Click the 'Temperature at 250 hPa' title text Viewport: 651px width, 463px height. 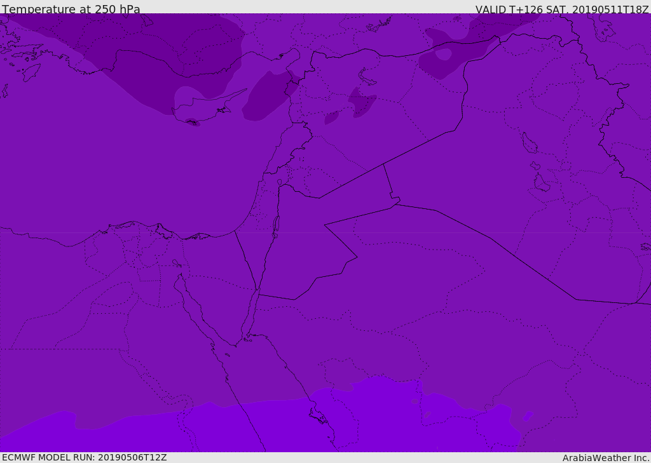pyautogui.click(x=71, y=9)
